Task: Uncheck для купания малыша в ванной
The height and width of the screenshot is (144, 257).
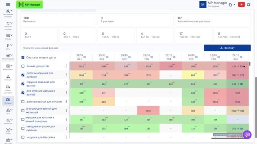Action: tap(23, 93)
